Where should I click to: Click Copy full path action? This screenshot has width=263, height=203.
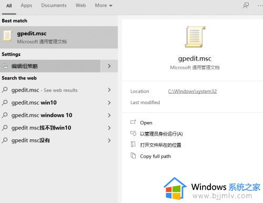coord(155,156)
